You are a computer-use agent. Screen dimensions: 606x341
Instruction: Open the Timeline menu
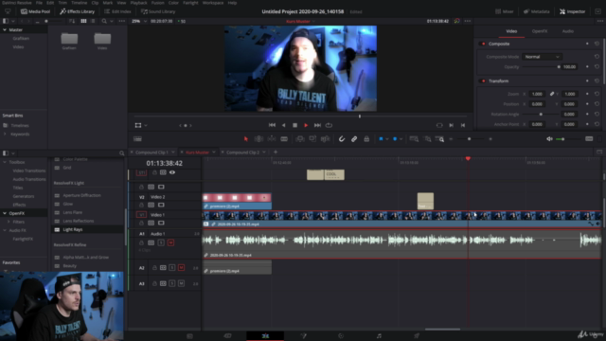[79, 3]
